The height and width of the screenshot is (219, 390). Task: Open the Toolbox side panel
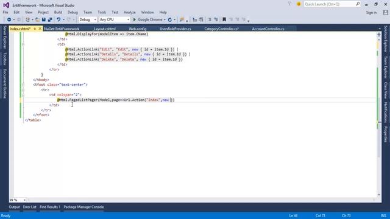[4, 58]
